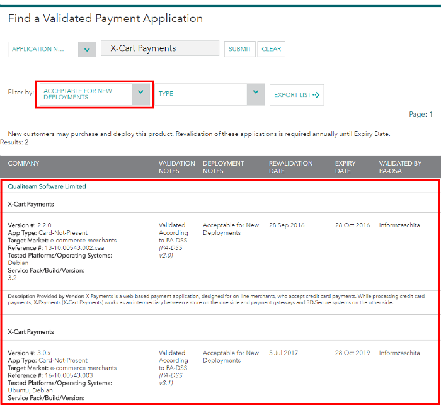Click the 28 Sep 2016 revalidation date
441x415 pixels.
[x=287, y=225]
